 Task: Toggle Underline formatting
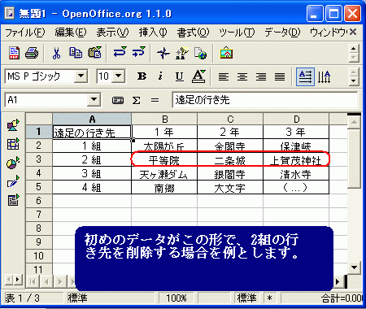point(179,76)
